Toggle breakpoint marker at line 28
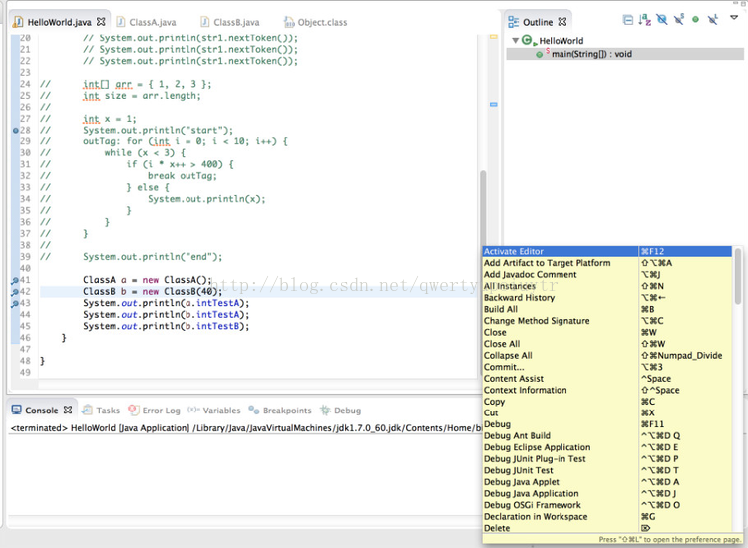The width and height of the screenshot is (748, 548). pos(15,131)
